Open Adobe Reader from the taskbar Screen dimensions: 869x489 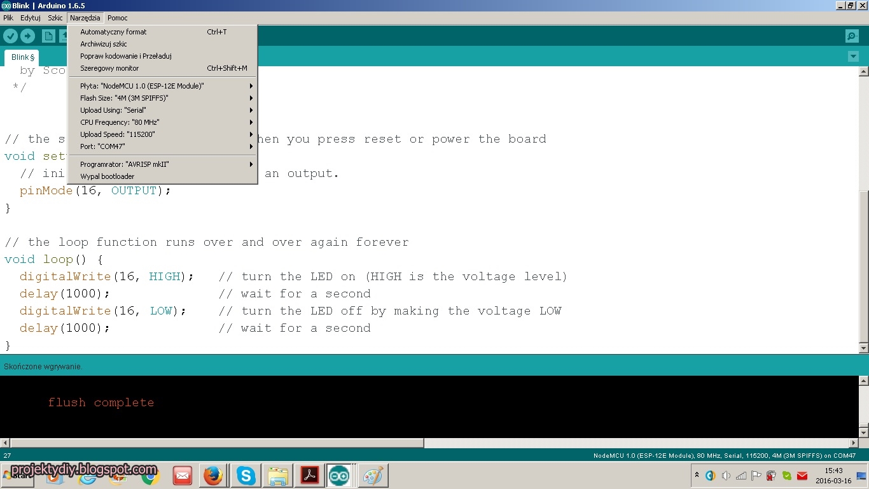click(x=310, y=476)
